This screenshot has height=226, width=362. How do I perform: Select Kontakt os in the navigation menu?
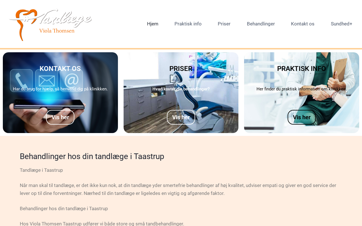(x=303, y=24)
